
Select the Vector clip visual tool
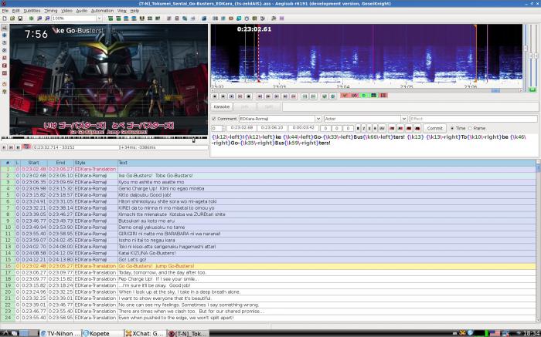pyautogui.click(x=5, y=73)
